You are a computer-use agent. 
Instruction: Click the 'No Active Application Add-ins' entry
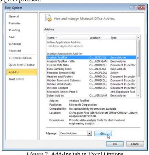coord(66,46)
